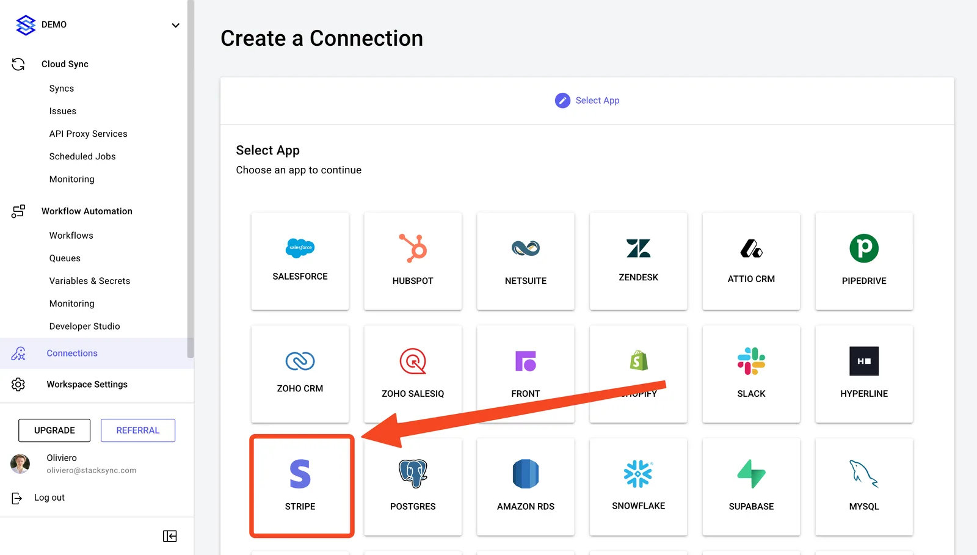Select the Zoho SalesIQ card
Image resolution: width=977 pixels, height=555 pixels.
pyautogui.click(x=413, y=374)
